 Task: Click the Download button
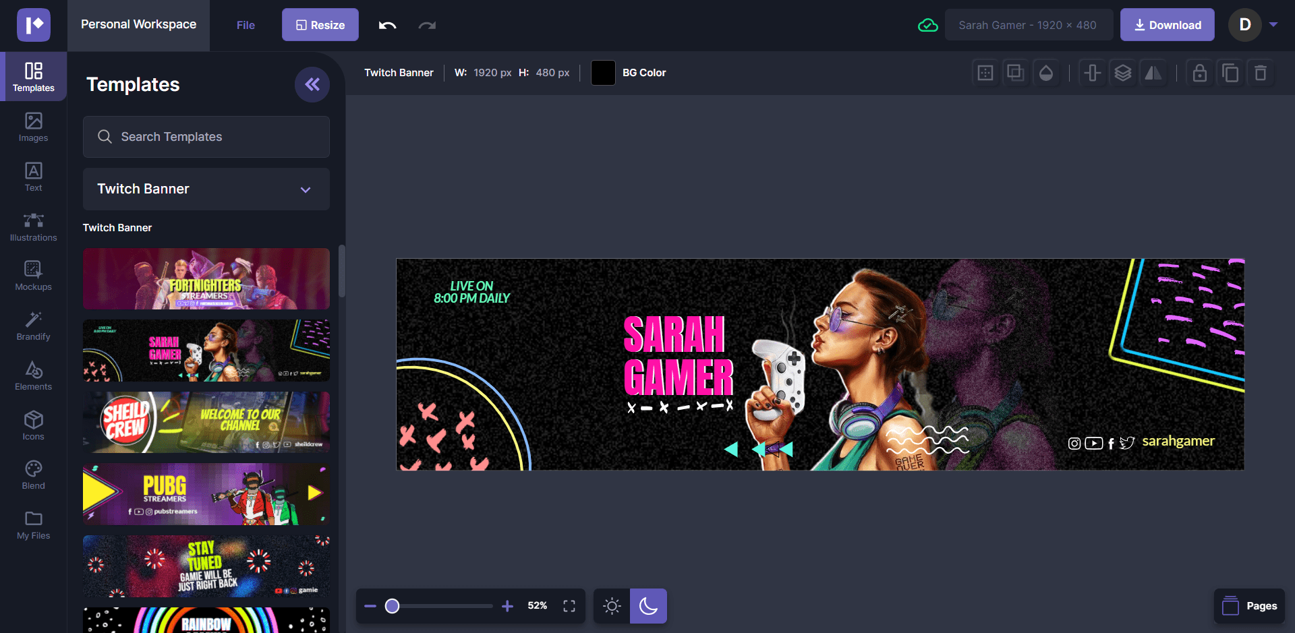pyautogui.click(x=1167, y=24)
